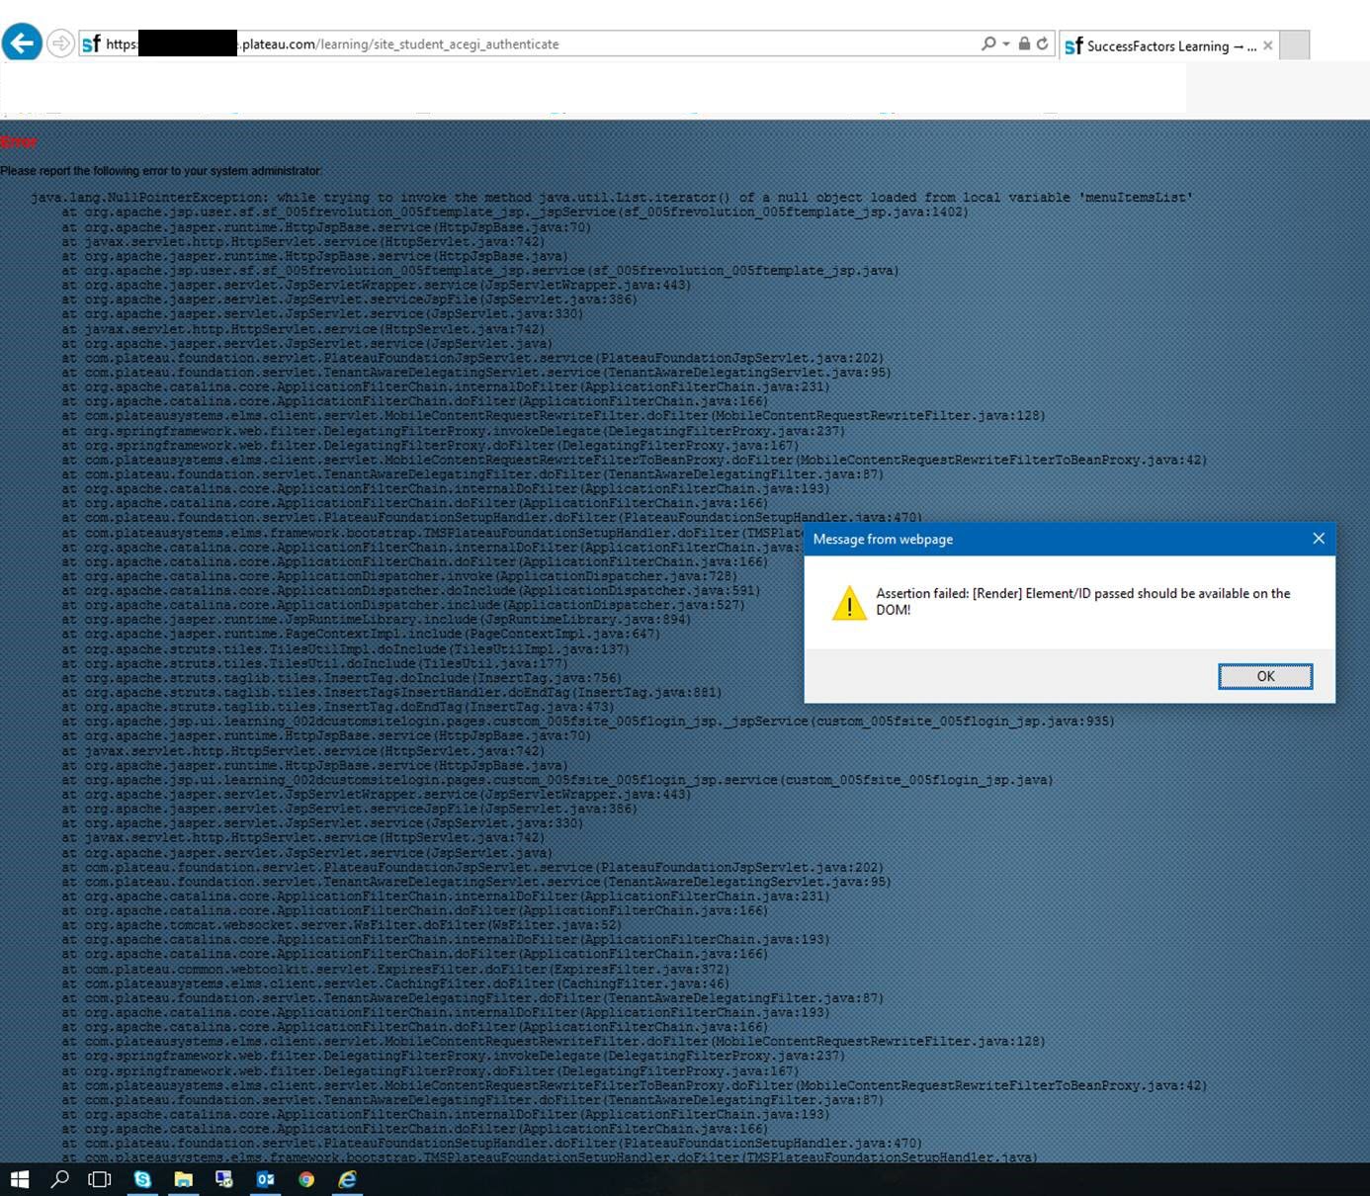Click OK in the webpage message dialog
This screenshot has height=1196, width=1370.
pos(1265,676)
